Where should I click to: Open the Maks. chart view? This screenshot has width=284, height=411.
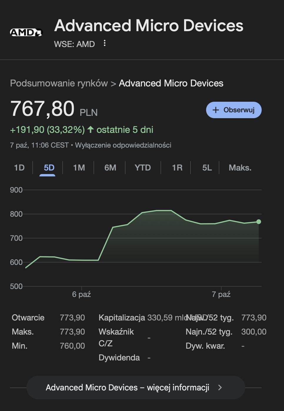pos(240,167)
